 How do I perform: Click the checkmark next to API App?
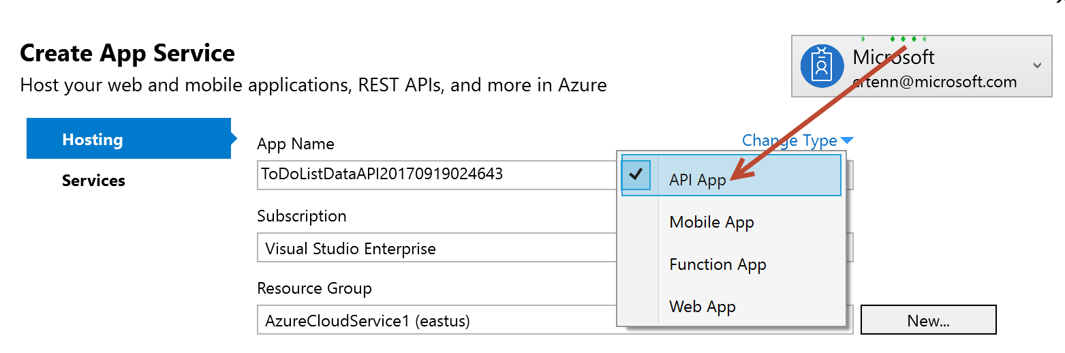[x=636, y=174]
